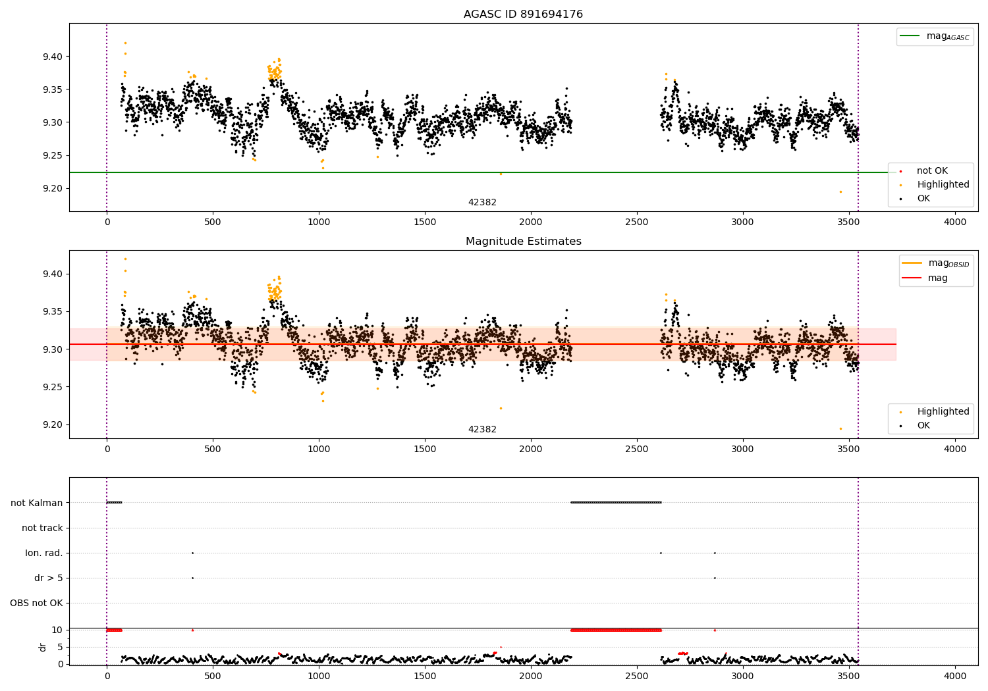Click the 'not Kalman' y-axis label
The image size is (988, 691).
(x=37, y=503)
